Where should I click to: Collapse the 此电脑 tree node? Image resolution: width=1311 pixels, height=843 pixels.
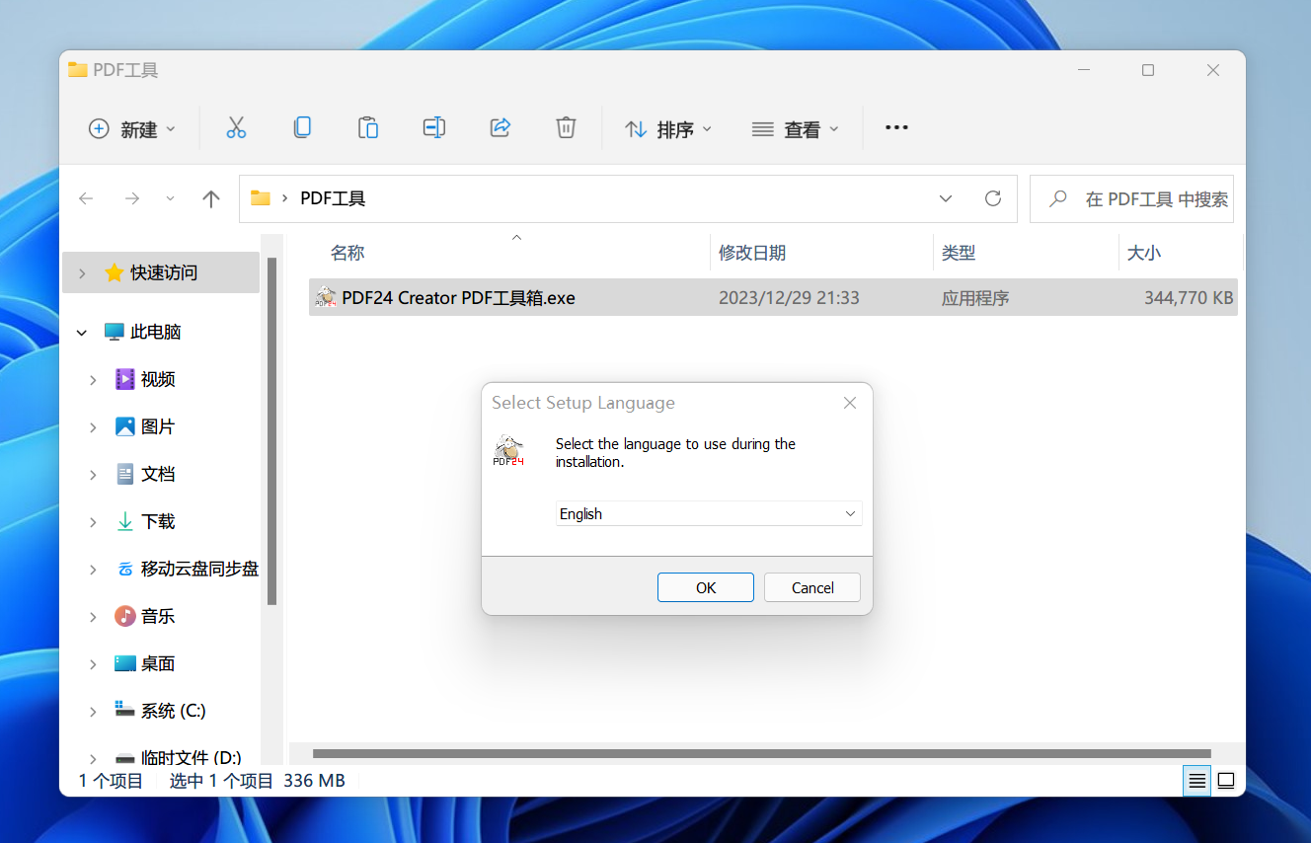click(82, 333)
